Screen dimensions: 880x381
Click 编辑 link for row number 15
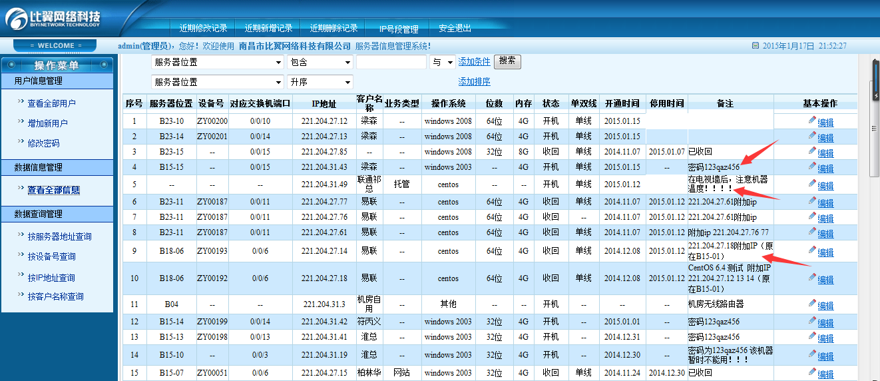[x=825, y=374]
